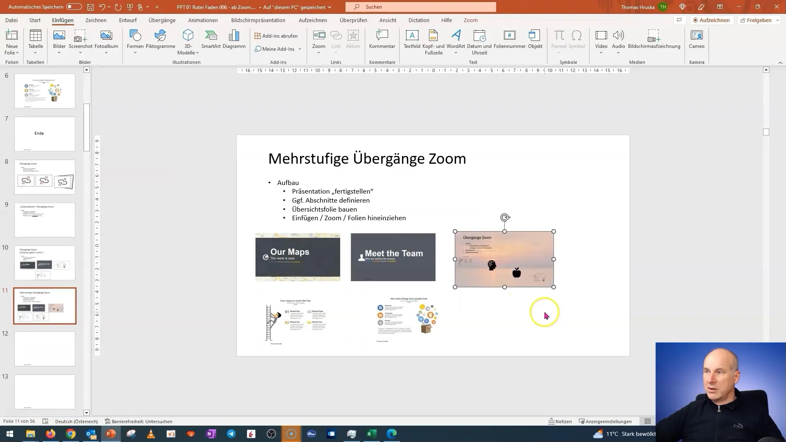Click the Meet the Team zoom thumbnail

[393, 257]
